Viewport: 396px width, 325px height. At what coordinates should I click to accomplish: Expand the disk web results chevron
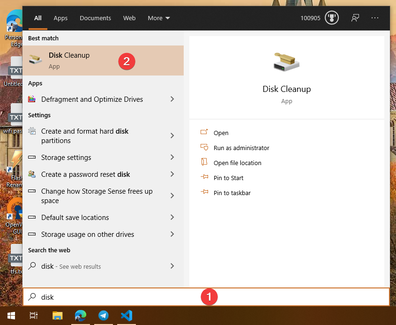point(172,266)
